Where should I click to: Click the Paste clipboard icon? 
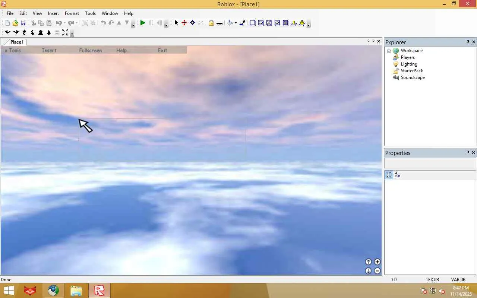pyautogui.click(x=49, y=23)
